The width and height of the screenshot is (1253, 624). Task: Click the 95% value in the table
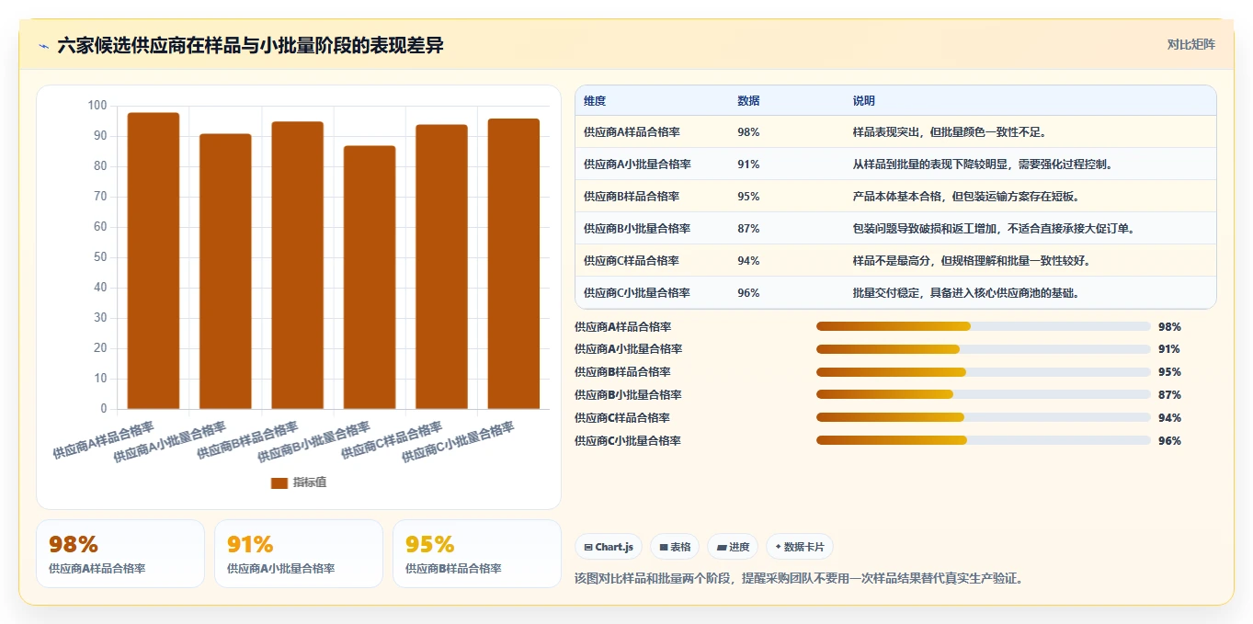tap(748, 197)
